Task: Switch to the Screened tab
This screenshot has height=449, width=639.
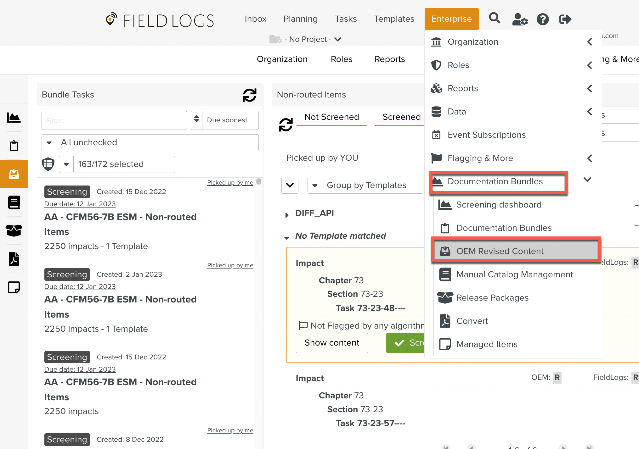Action: tap(401, 117)
